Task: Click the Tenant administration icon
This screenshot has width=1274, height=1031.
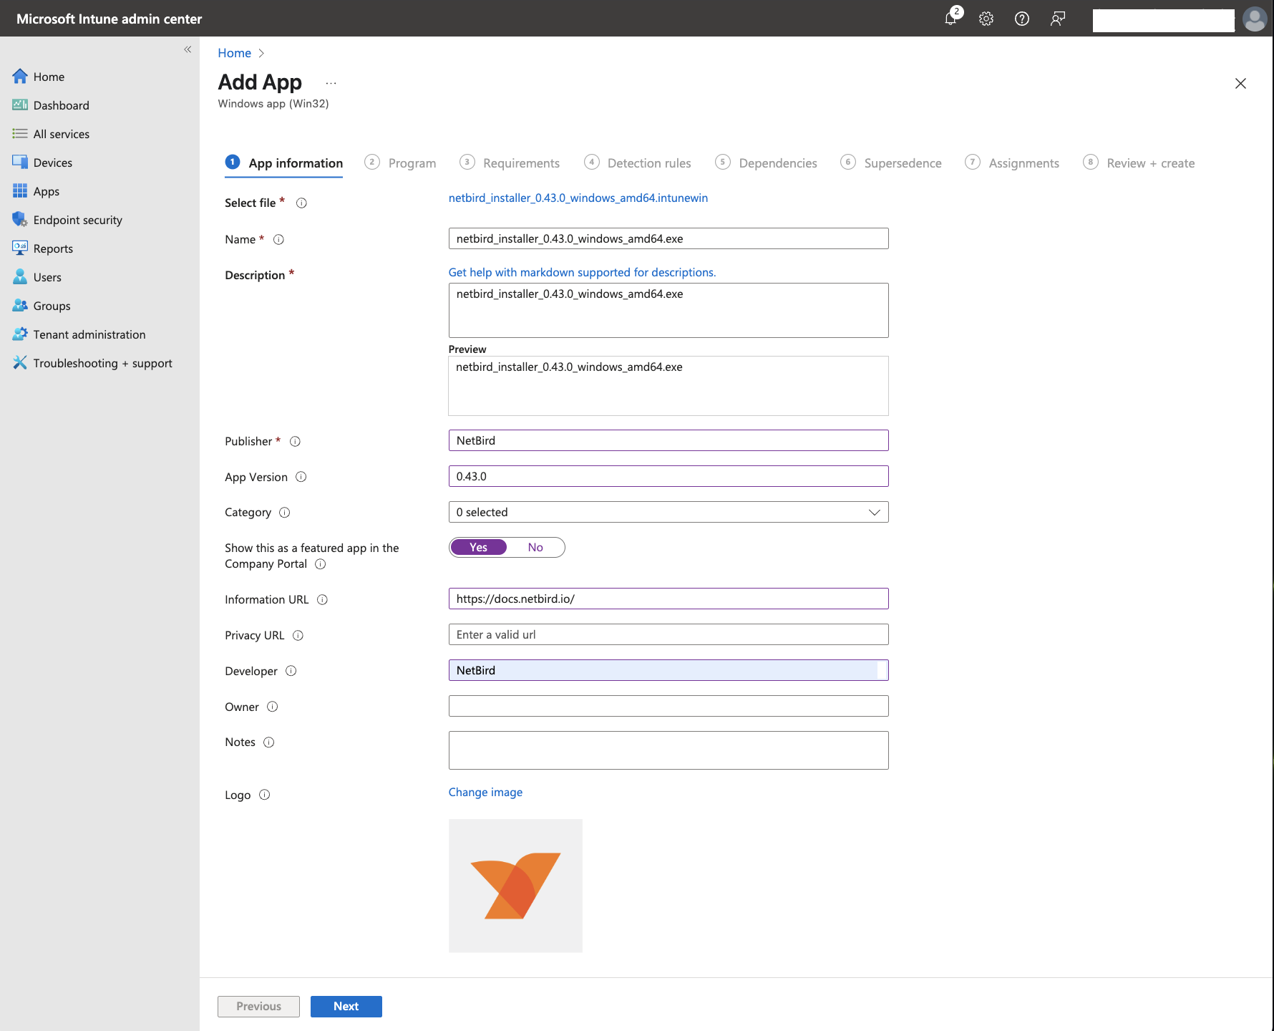Action: [19, 334]
